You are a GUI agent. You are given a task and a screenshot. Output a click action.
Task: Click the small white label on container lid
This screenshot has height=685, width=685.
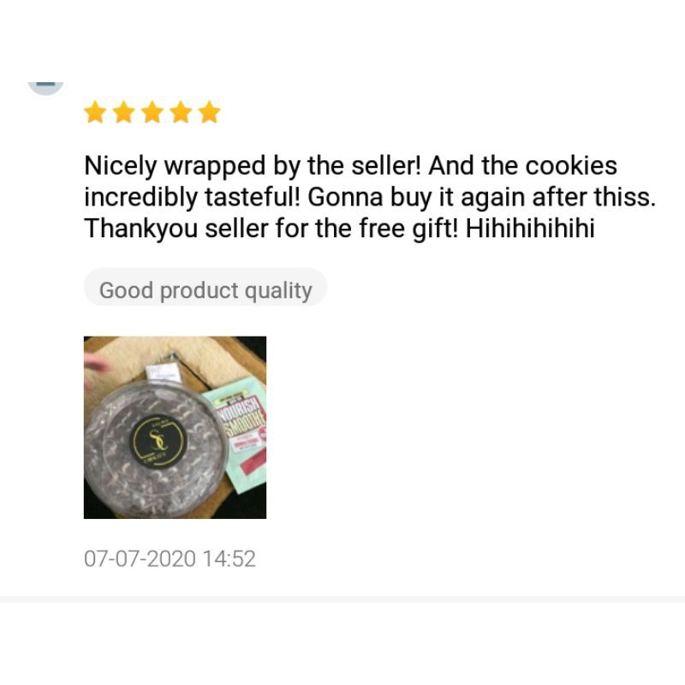tap(163, 372)
